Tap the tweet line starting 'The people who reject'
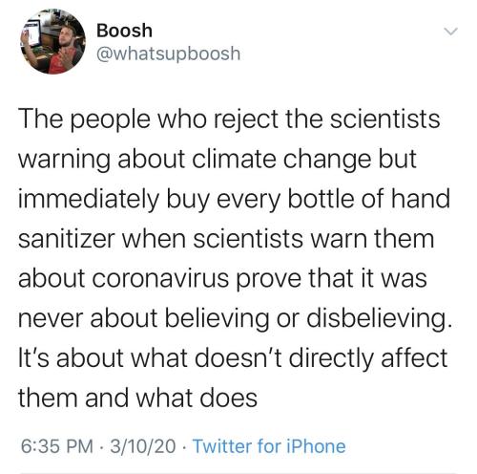 pos(229,119)
